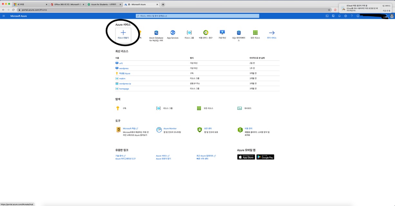The height and width of the screenshot is (206, 395).
Task: Reload the page in the browser
Action: [13, 10]
